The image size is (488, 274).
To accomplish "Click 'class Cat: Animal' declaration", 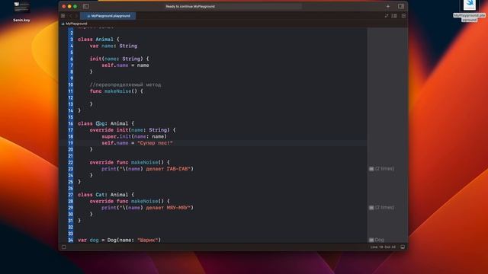I will [x=106, y=195].
